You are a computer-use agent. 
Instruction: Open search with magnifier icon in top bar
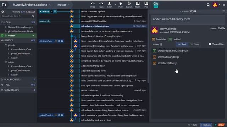[208, 5]
